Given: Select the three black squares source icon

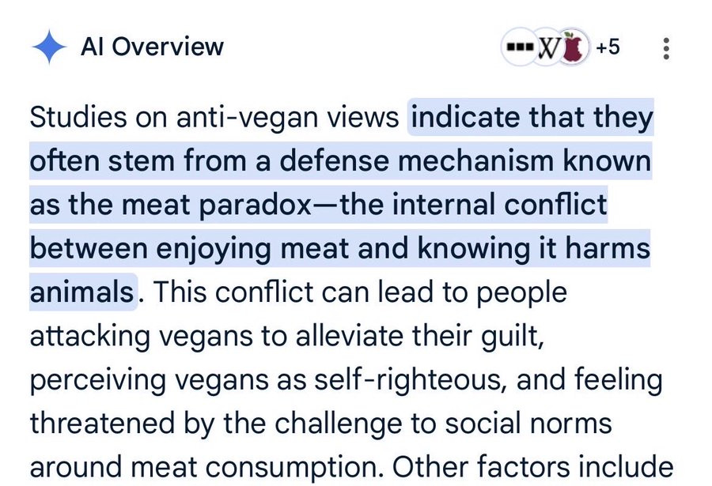Looking at the screenshot, I should pyautogui.click(x=518, y=49).
